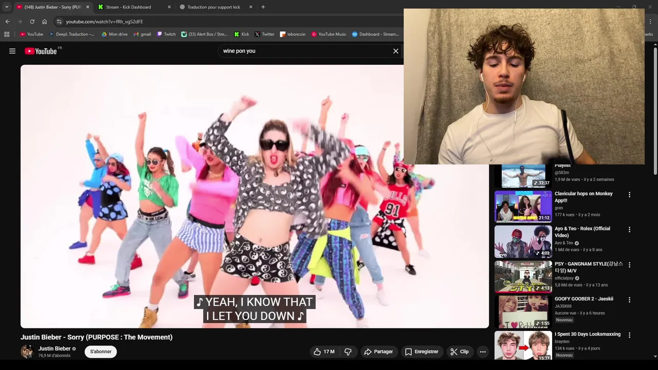This screenshot has width=658, height=370.
Task: Go to the YouTube home logo
Action: pyautogui.click(x=41, y=51)
